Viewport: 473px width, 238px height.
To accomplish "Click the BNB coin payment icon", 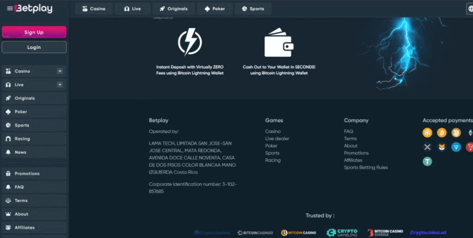I will (x=427, y=133).
